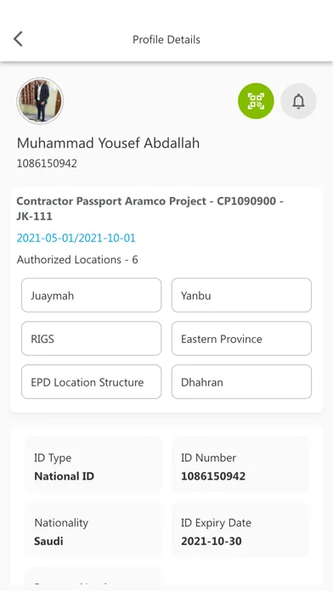Tap the Profile Details header title

pyautogui.click(x=166, y=40)
